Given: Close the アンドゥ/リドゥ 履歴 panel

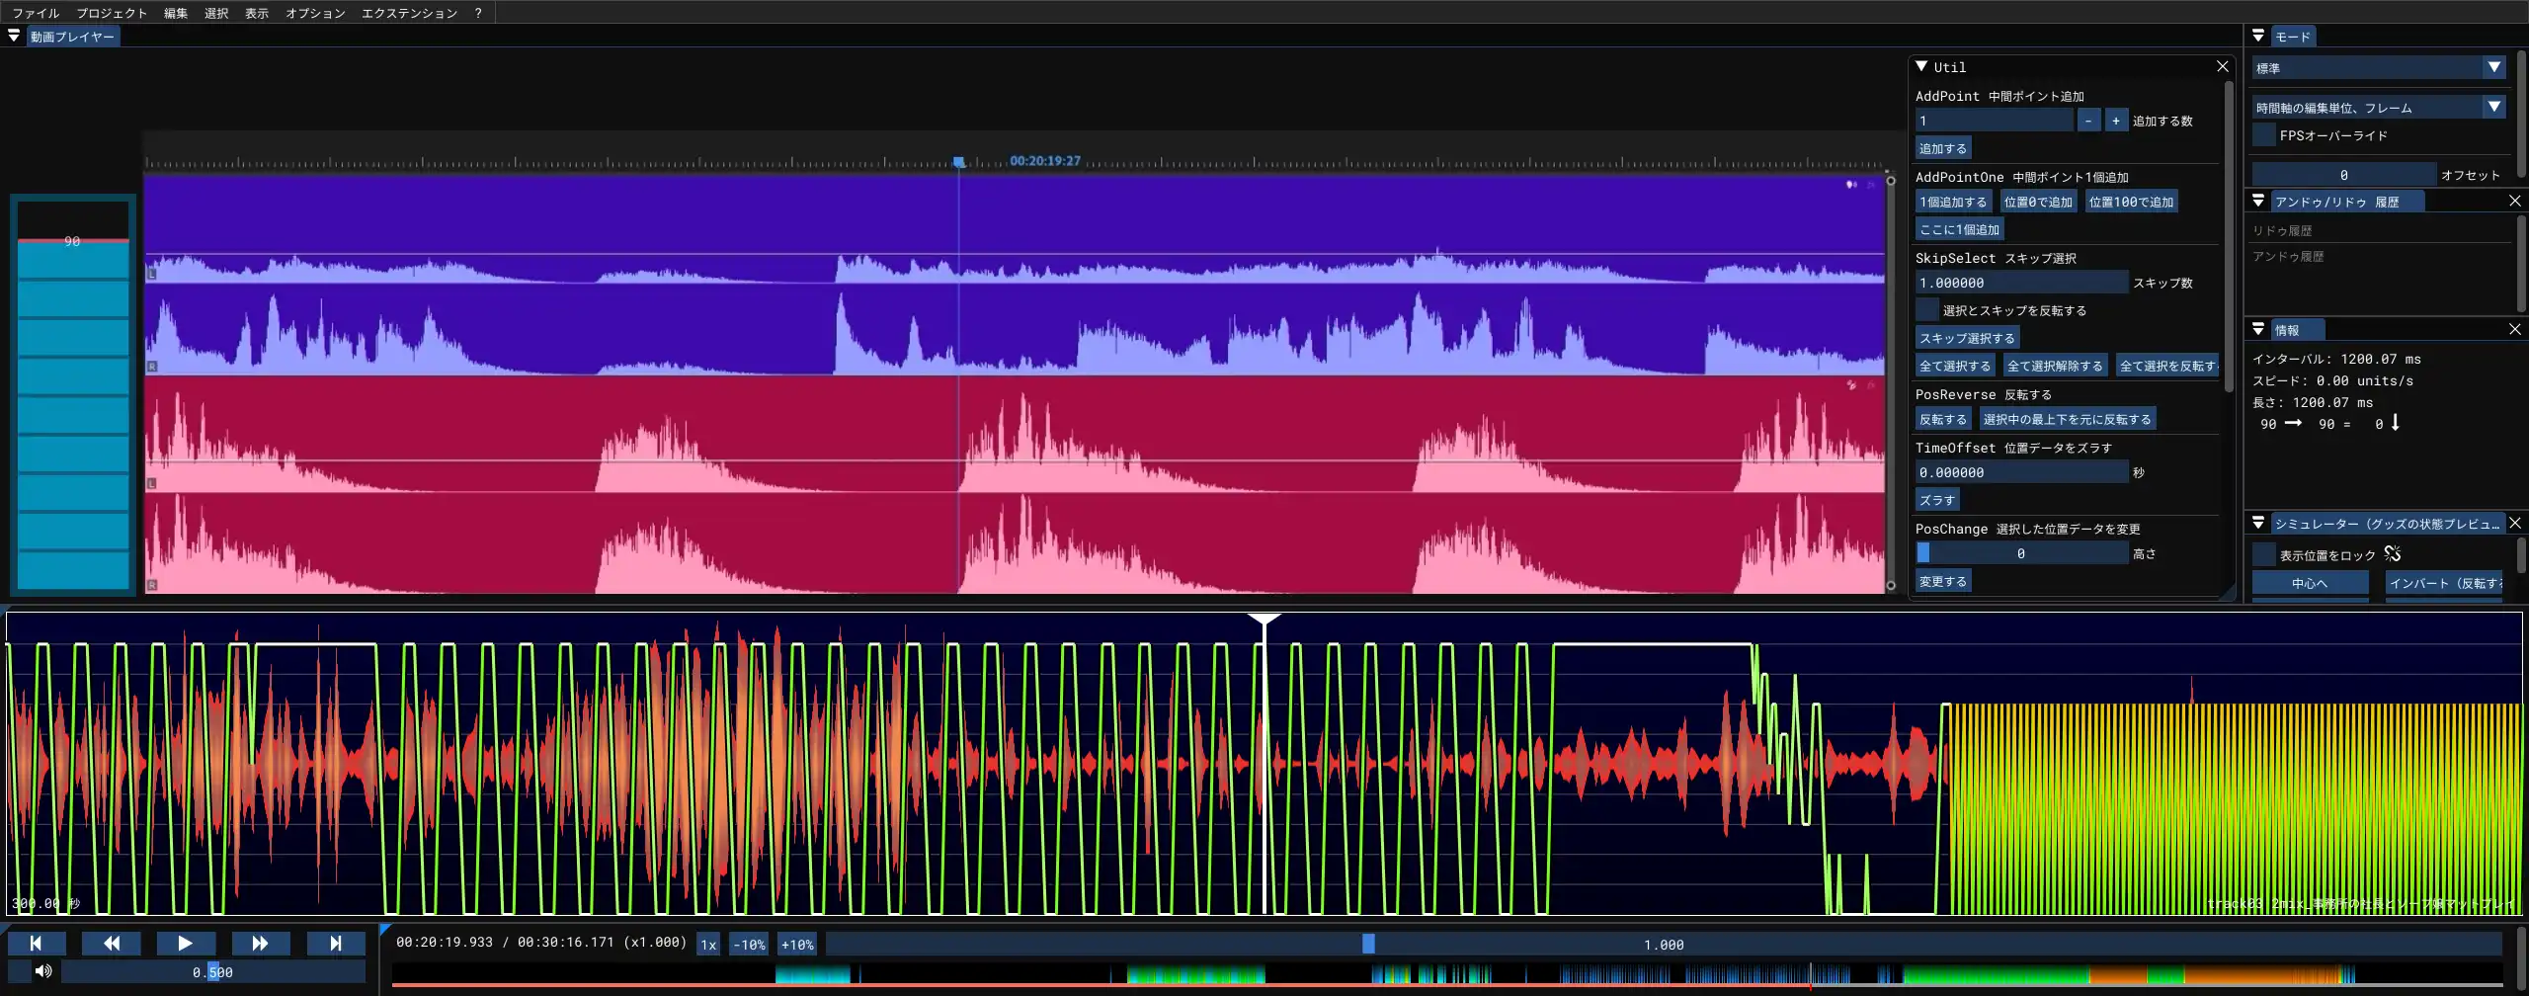Looking at the screenshot, I should pyautogui.click(x=2515, y=201).
